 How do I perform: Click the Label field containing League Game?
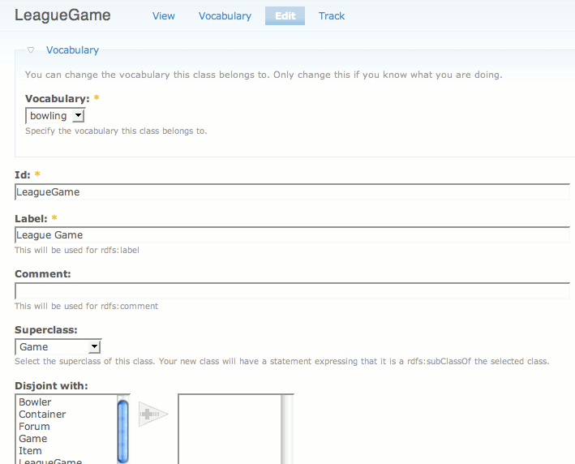(x=292, y=235)
